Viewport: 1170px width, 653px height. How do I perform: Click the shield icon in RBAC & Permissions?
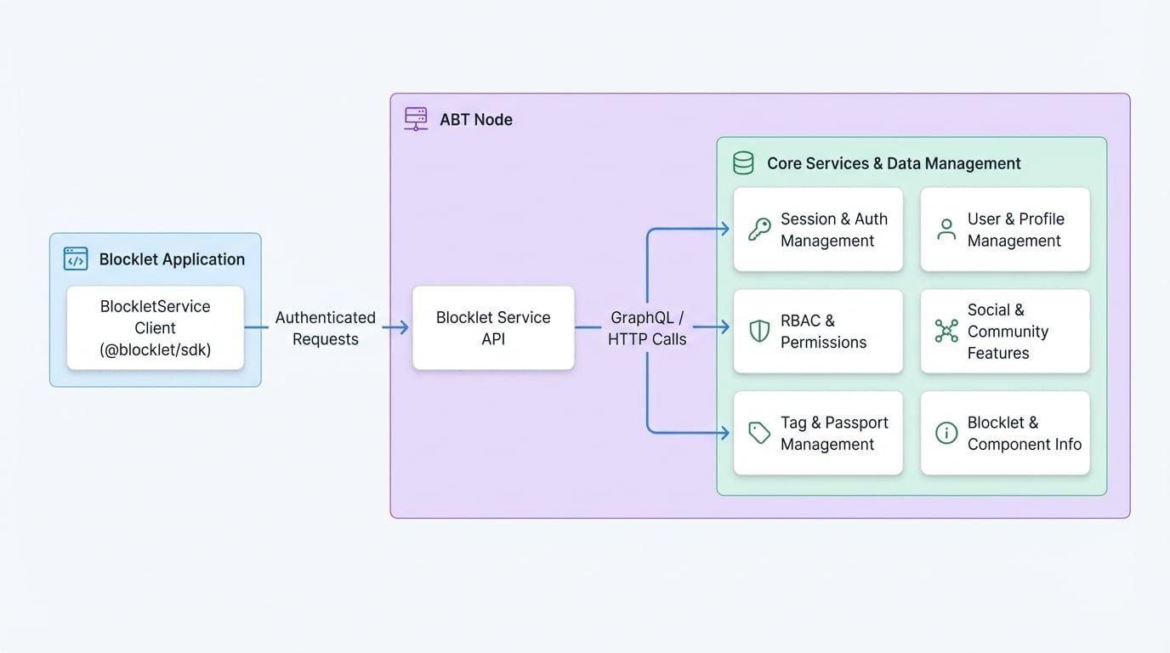pos(759,332)
